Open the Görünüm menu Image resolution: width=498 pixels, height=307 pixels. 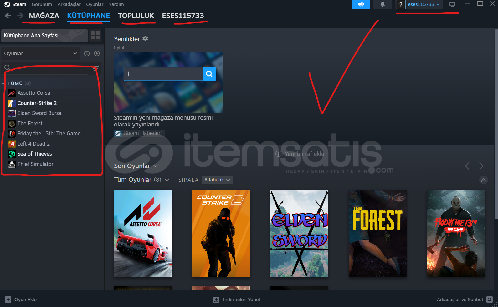tap(42, 4)
